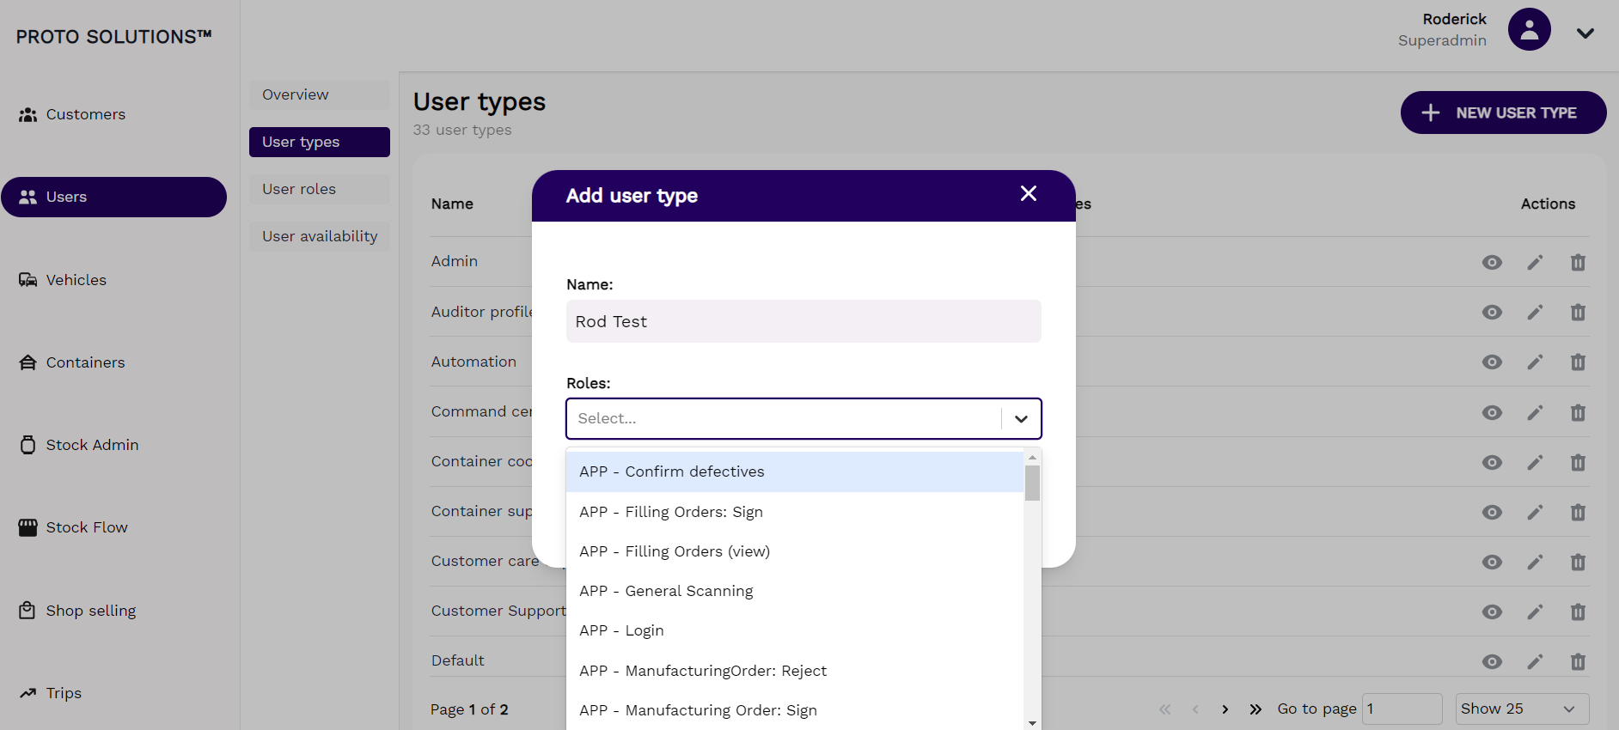Open Stock Flow from the sidebar

pos(73,527)
